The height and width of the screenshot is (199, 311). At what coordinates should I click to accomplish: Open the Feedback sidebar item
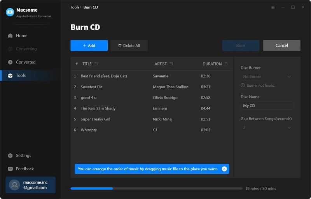(30, 169)
